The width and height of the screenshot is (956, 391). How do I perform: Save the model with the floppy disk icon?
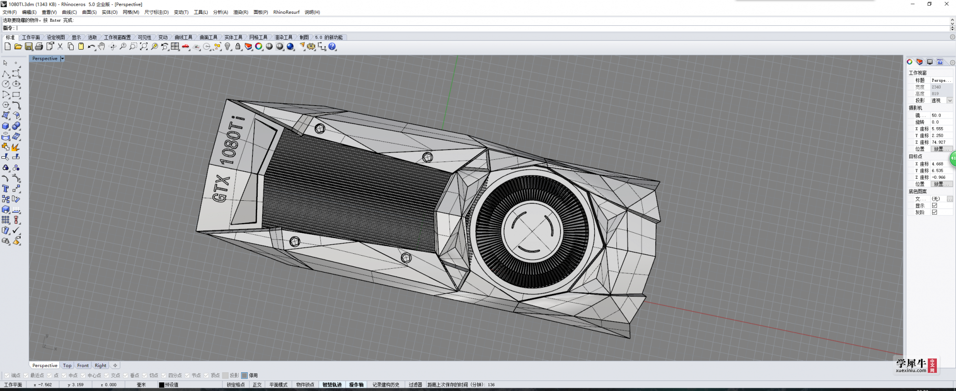(29, 46)
